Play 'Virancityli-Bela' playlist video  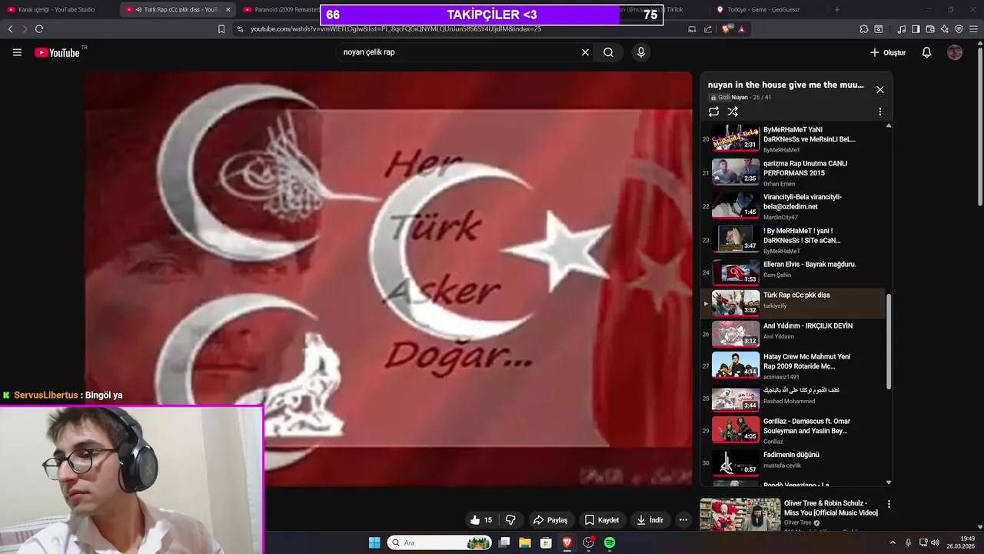click(x=793, y=206)
